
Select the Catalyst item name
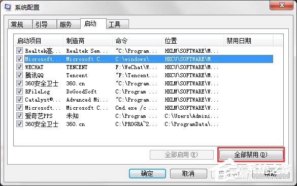(43, 100)
